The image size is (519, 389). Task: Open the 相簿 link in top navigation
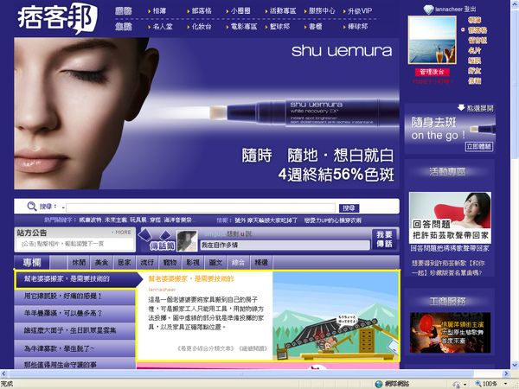tap(159, 11)
